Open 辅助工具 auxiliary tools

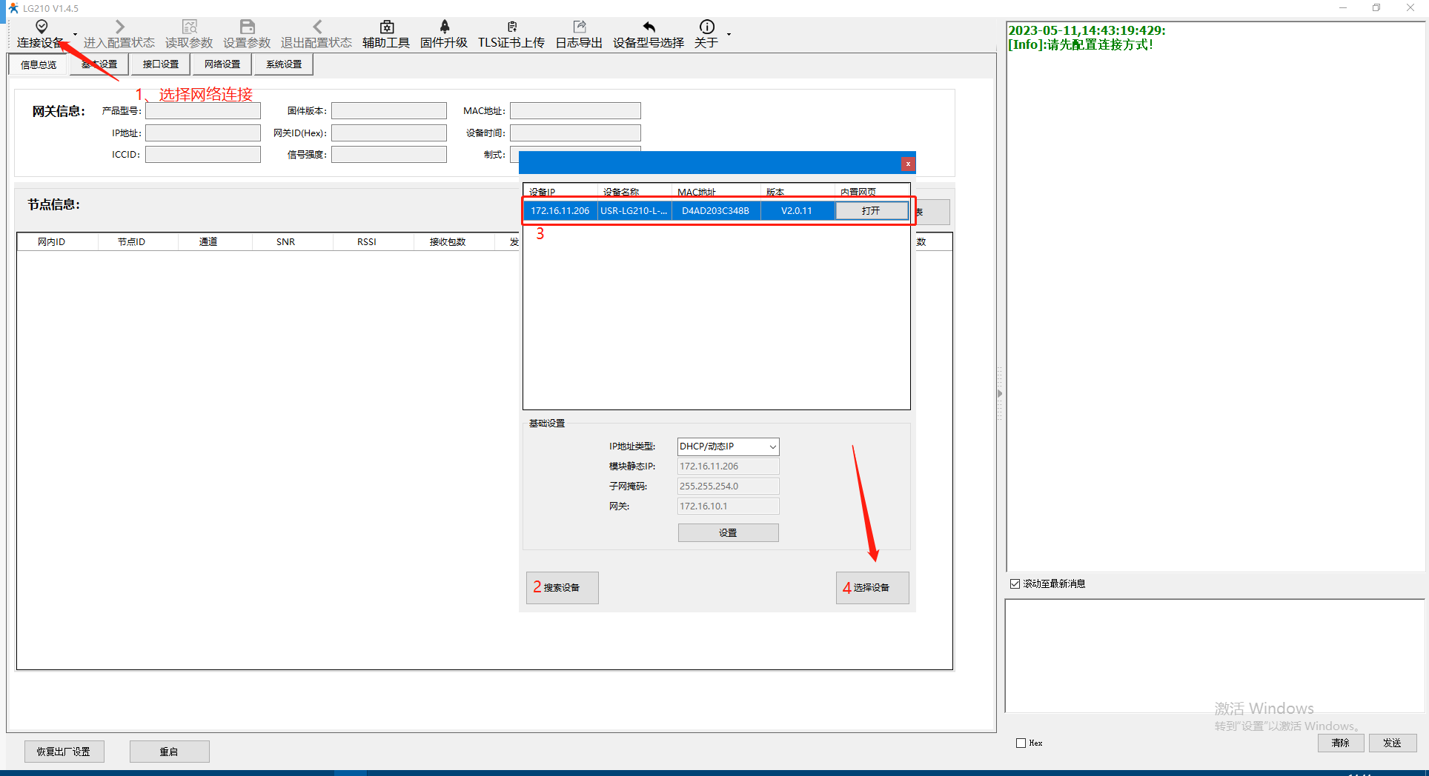tap(386, 34)
